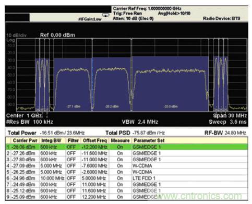The image size is (252, 204).
Task: Click the loop arrow icon near IFGain:Low
Action: point(105,16)
